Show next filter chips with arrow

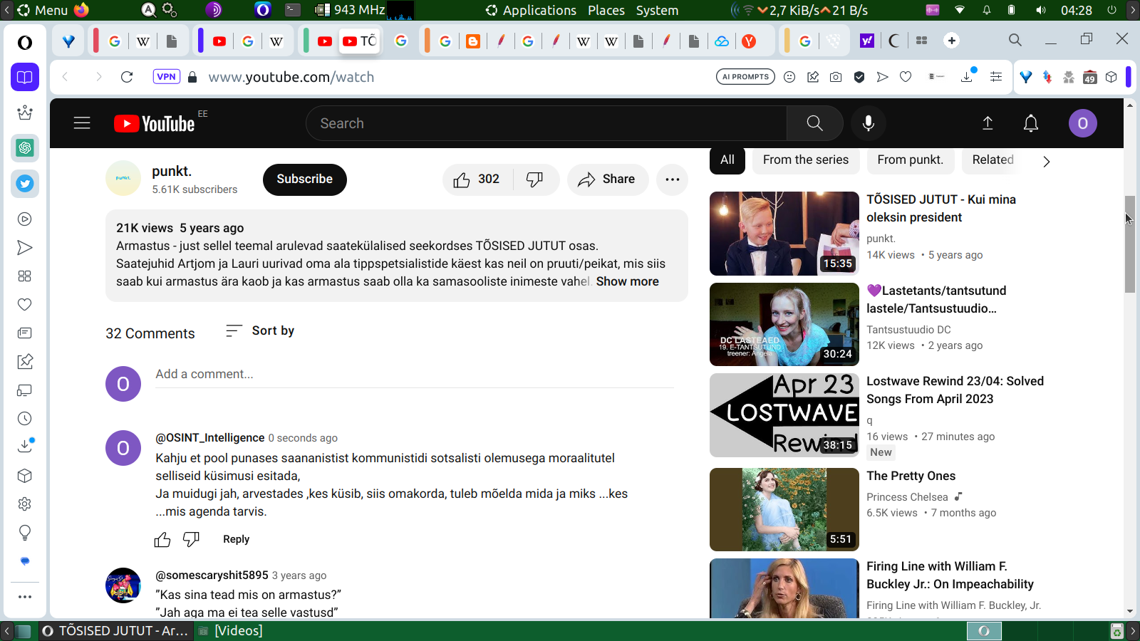click(x=1046, y=162)
